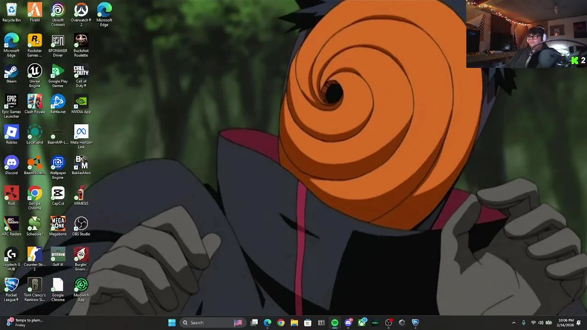Open the clock showing 10:06 PM
The height and width of the screenshot is (330, 587).
click(565, 323)
